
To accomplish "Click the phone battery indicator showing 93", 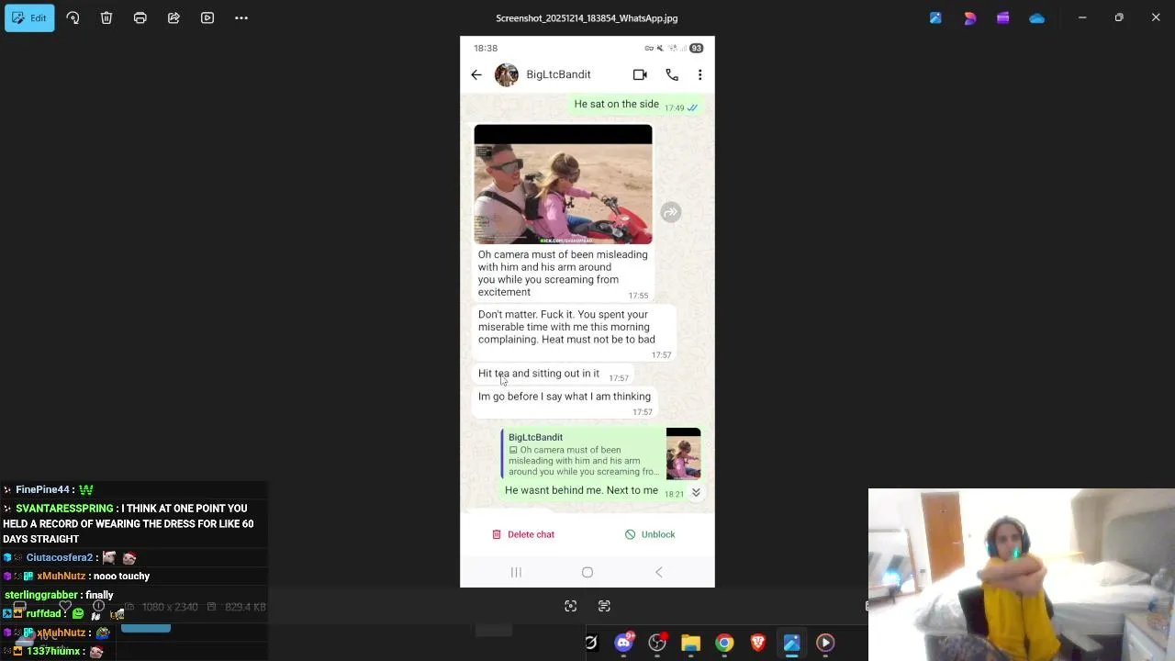I will point(696,48).
